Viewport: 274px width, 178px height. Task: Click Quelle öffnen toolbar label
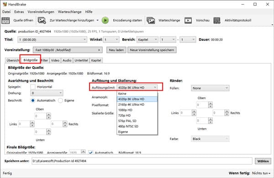23,20
